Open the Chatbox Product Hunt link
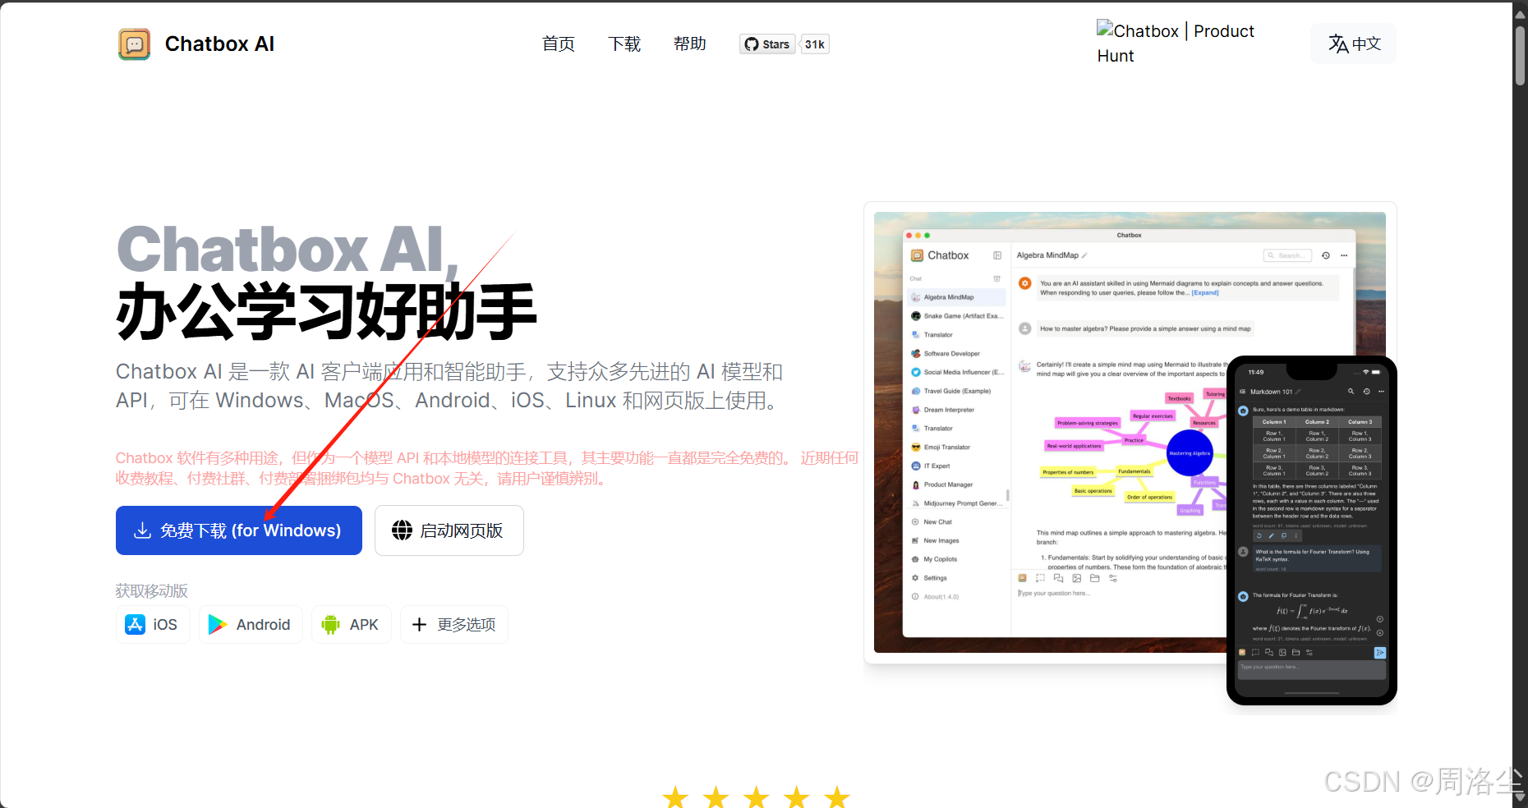This screenshot has width=1528, height=808. [x=1176, y=43]
